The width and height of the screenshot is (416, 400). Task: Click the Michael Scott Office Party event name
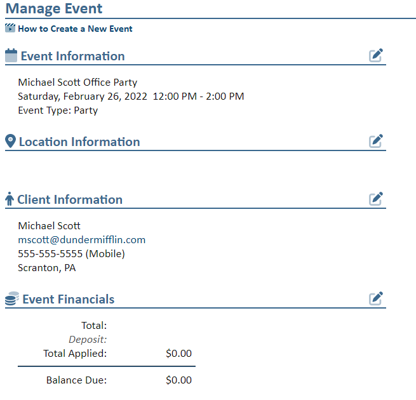77,83
